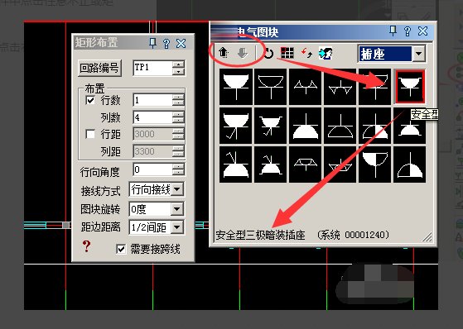Screen dimensions: 463x329
Task: Click the 回路编号 spinner arrows
Action: click(x=178, y=68)
